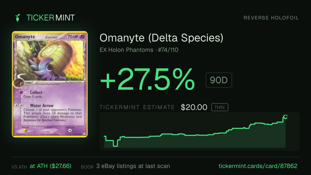This screenshot has width=311, height=175.
Task: Click the at ATH ($27.66) value
Action: tap(51, 166)
